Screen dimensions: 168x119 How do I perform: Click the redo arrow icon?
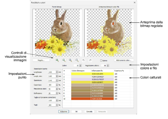point(90,60)
